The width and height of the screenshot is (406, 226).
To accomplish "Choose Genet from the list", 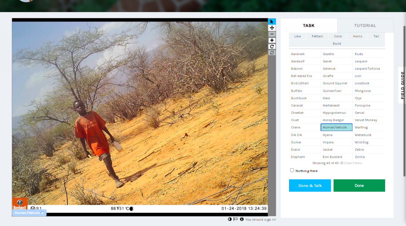I will click(x=337, y=61).
